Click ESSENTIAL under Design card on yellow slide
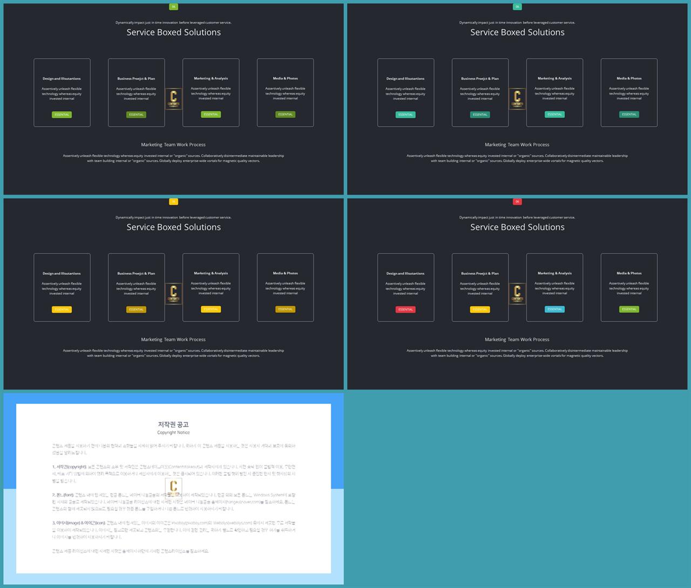Viewport: 691px width, 588px height. click(62, 309)
